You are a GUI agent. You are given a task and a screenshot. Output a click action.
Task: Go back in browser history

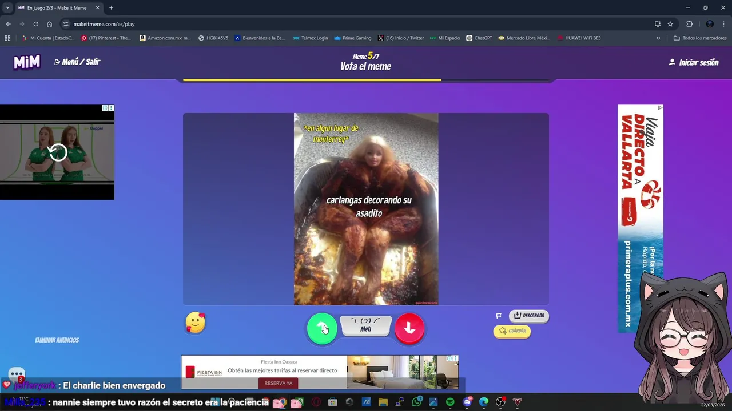(x=8, y=24)
